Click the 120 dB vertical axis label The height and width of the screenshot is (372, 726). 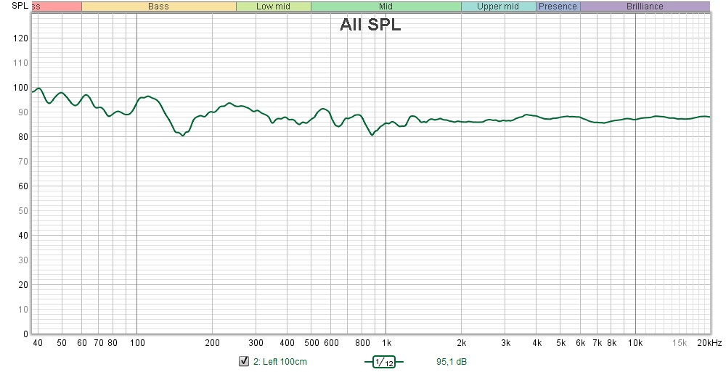(20, 38)
